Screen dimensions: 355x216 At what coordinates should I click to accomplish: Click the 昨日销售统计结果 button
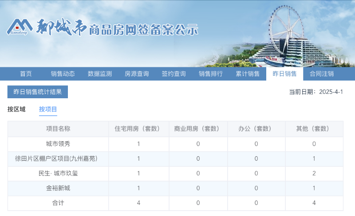[x=38, y=92]
